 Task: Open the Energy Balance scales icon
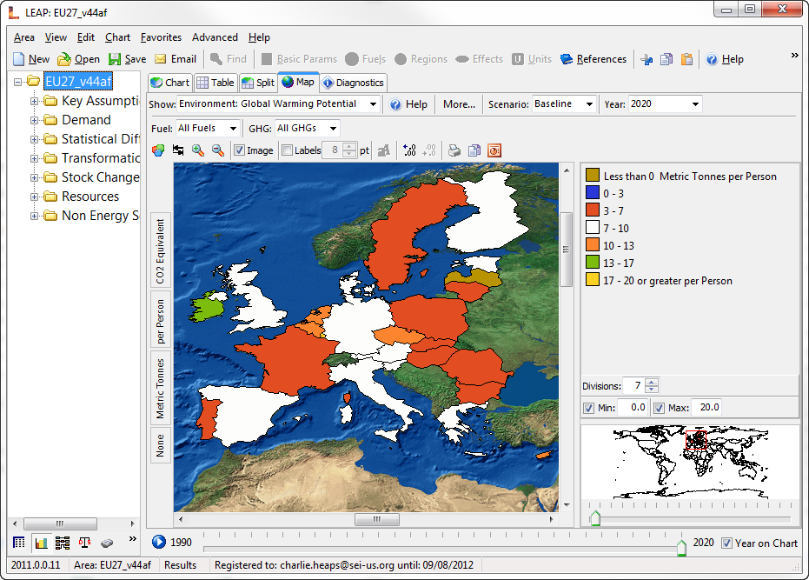click(84, 543)
